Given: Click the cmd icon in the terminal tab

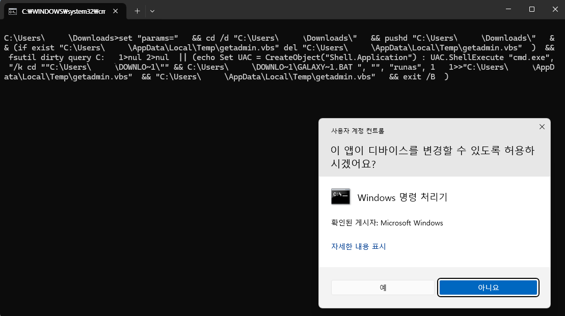Looking at the screenshot, I should click(x=13, y=12).
